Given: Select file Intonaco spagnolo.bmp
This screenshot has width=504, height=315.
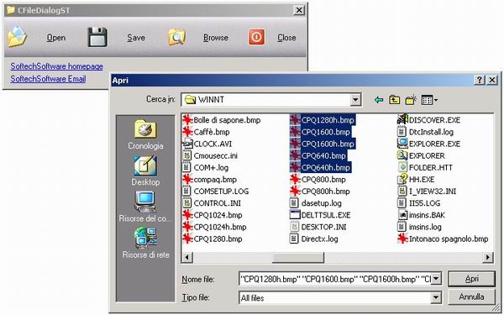Looking at the screenshot, I should [x=443, y=239].
